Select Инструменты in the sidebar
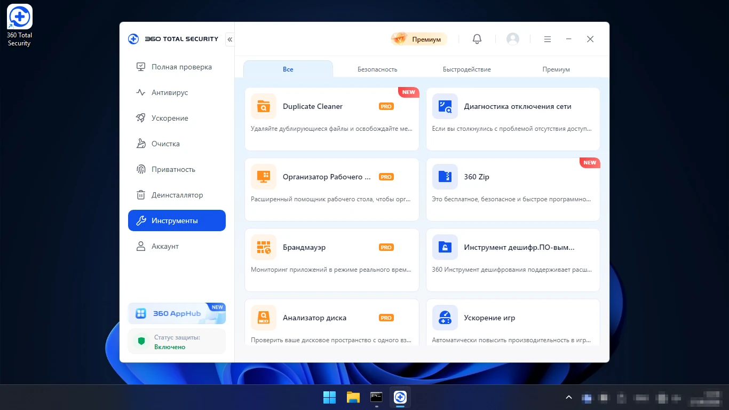Viewport: 729px width, 410px height. [177, 220]
